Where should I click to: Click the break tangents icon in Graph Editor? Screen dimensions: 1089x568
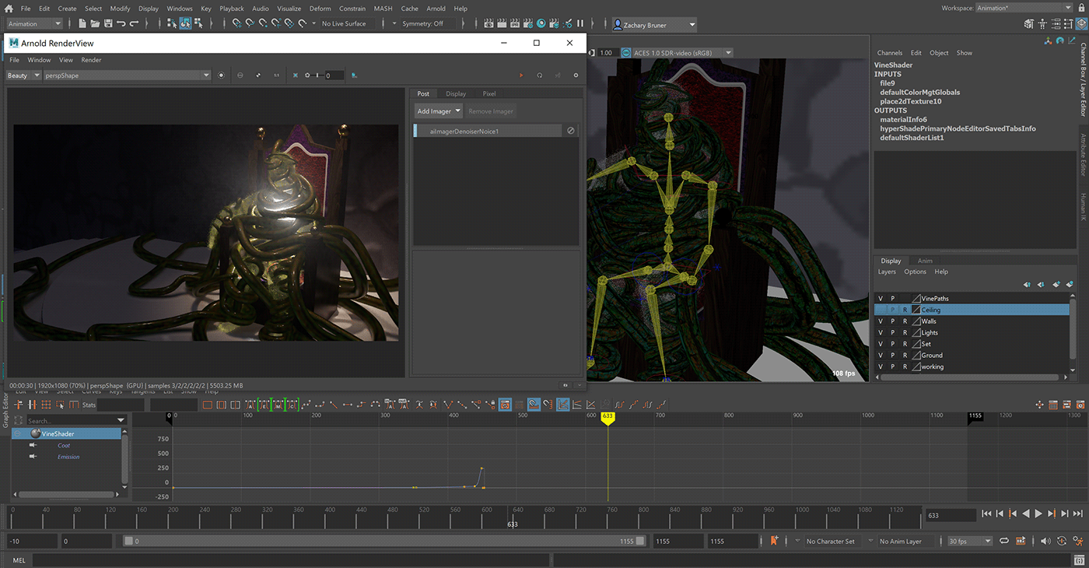[x=448, y=405]
